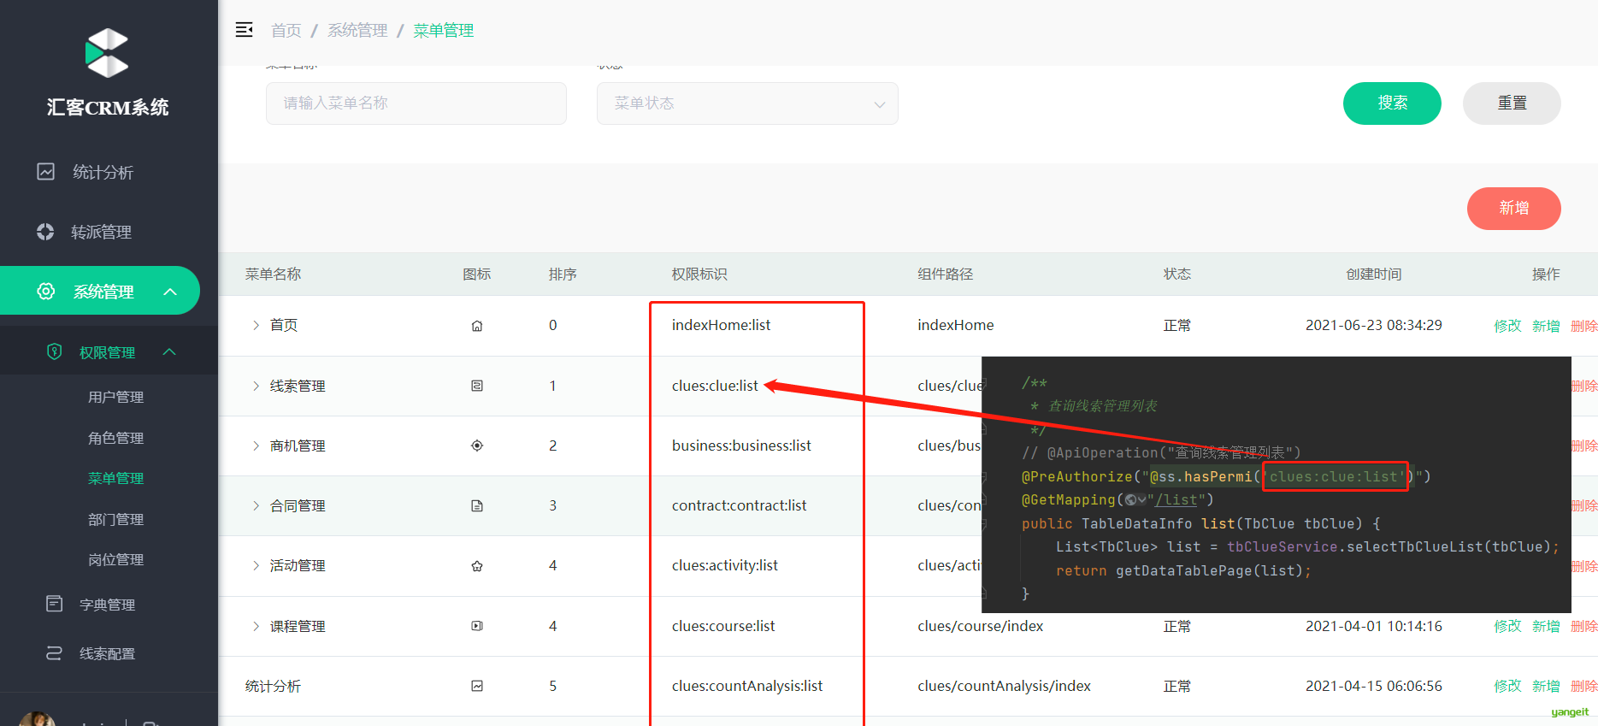The width and height of the screenshot is (1598, 726).
Task: Click the icon in 线索管理 row
Action: click(477, 386)
